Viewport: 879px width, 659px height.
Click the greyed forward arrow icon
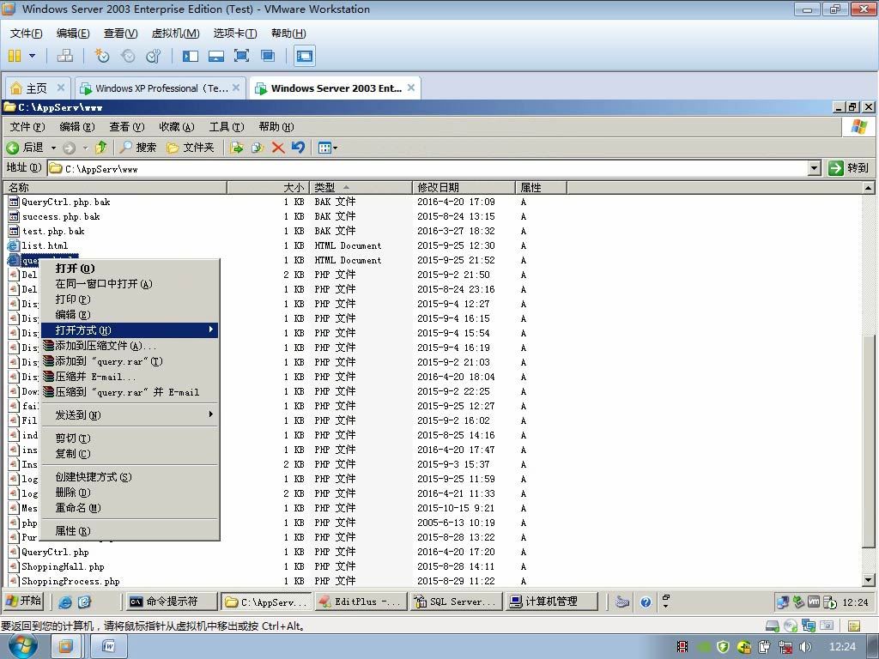(x=69, y=148)
